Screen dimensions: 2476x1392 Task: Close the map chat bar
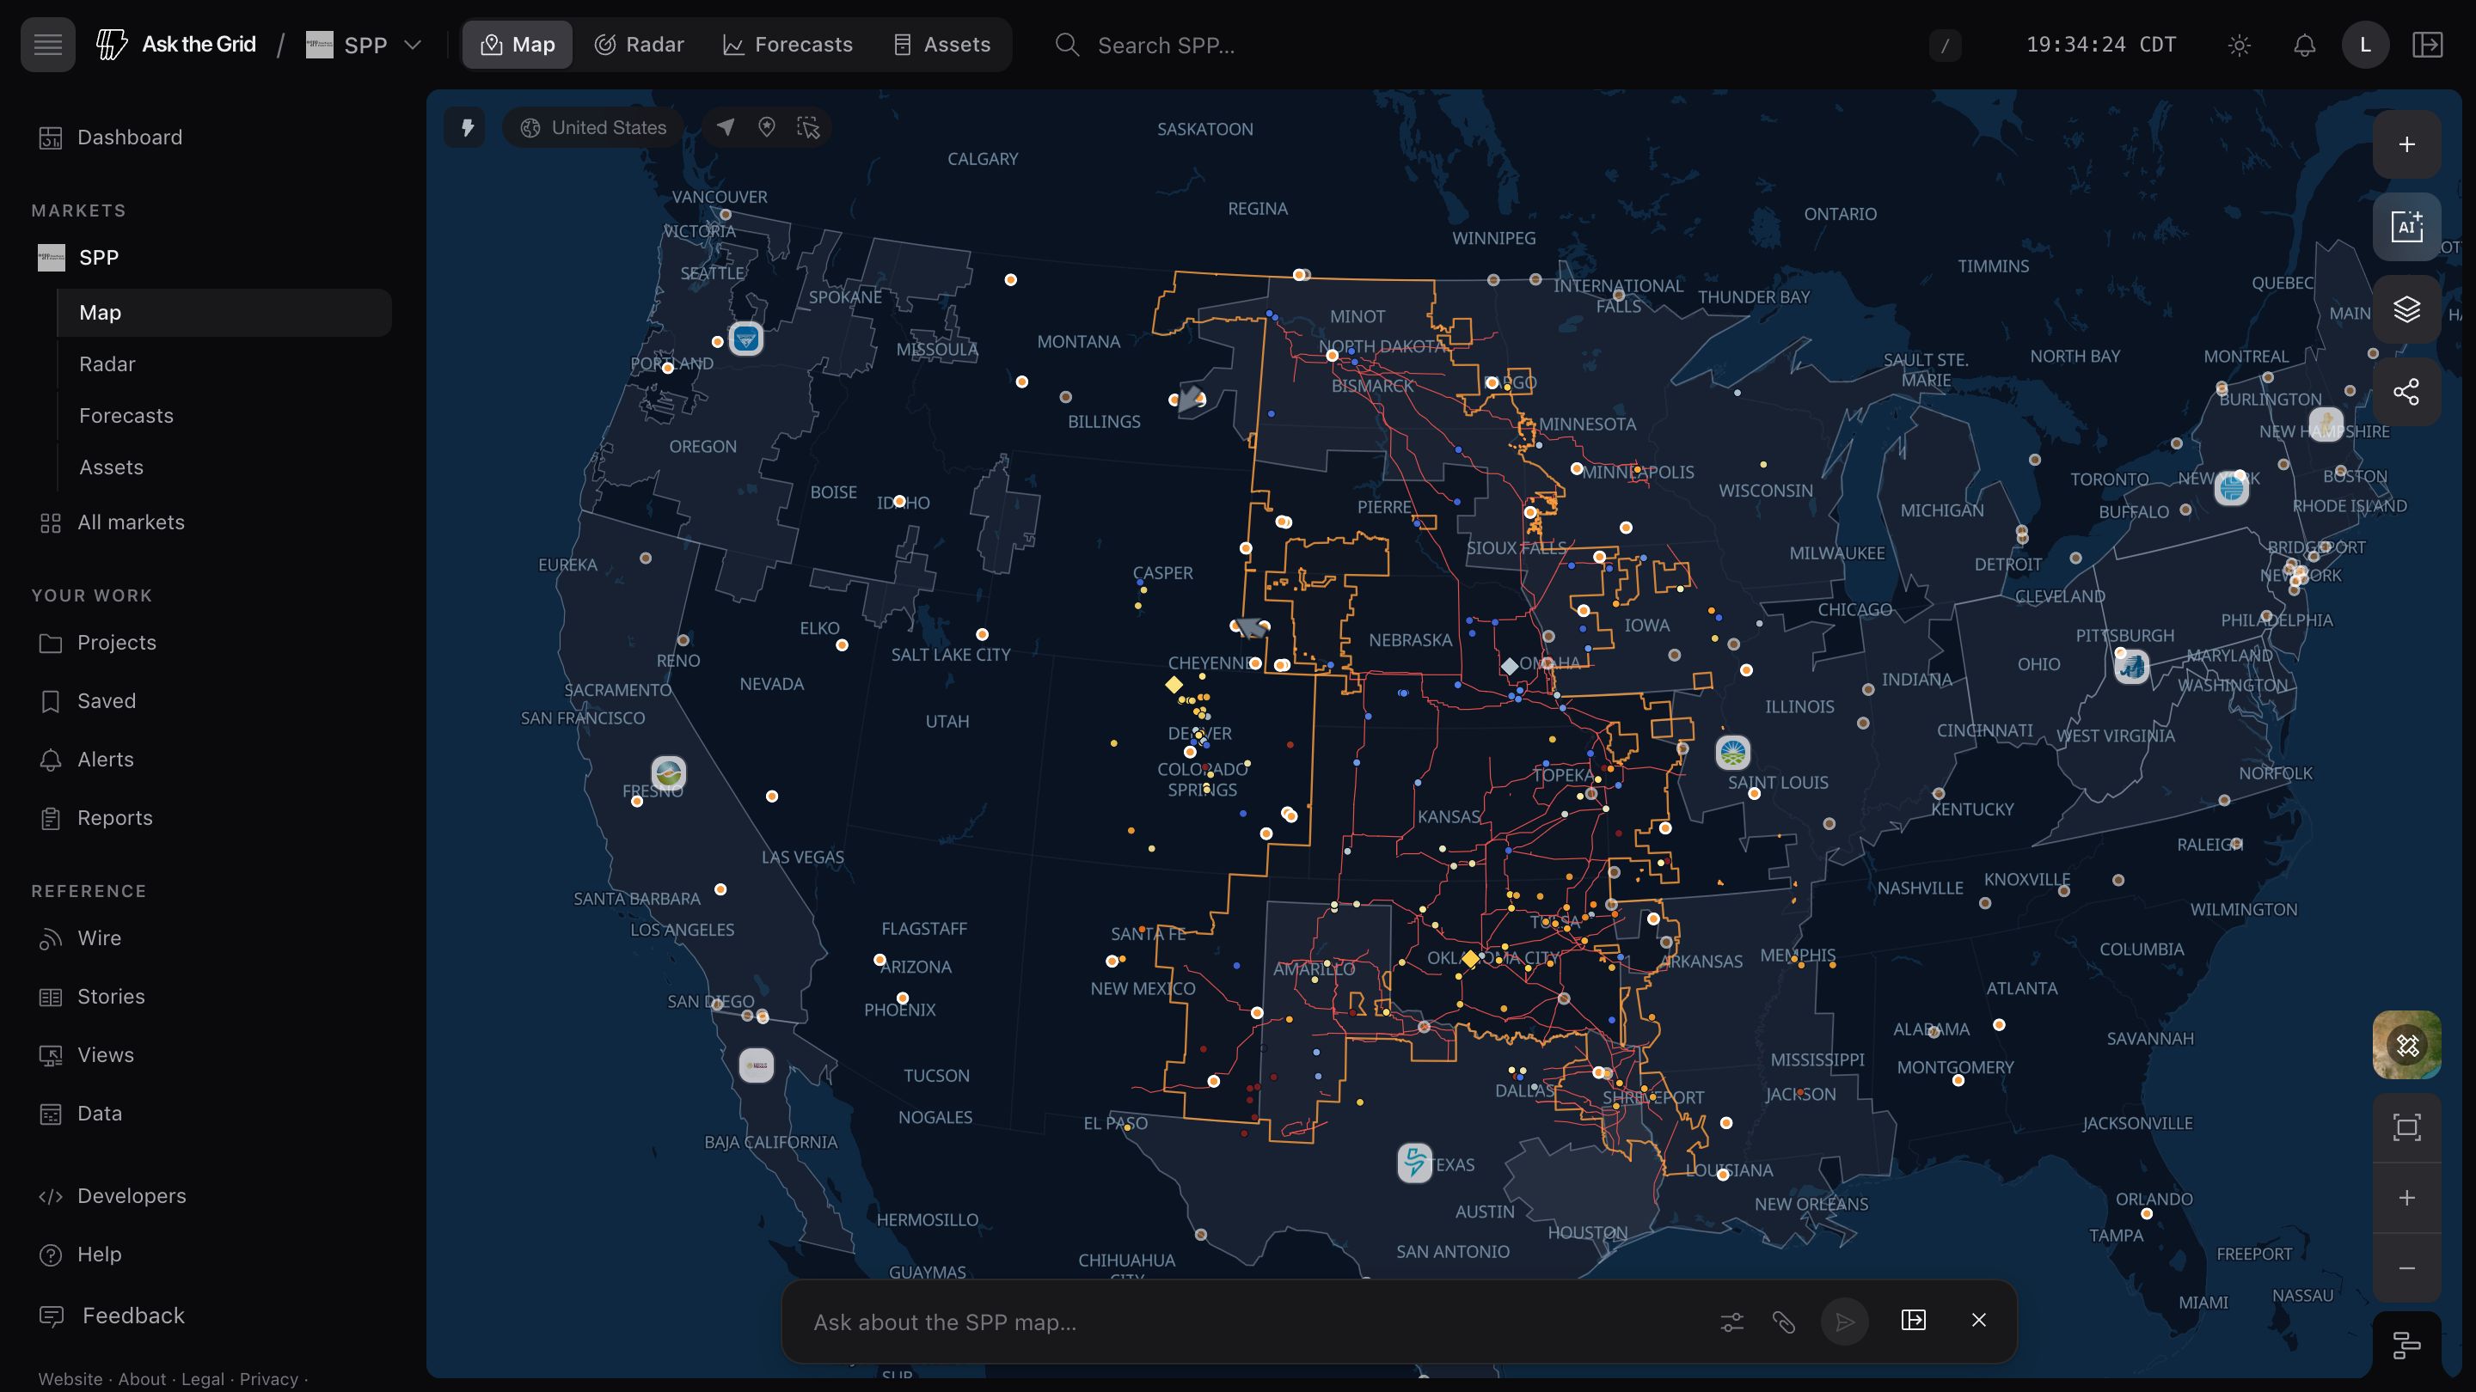point(1979,1320)
